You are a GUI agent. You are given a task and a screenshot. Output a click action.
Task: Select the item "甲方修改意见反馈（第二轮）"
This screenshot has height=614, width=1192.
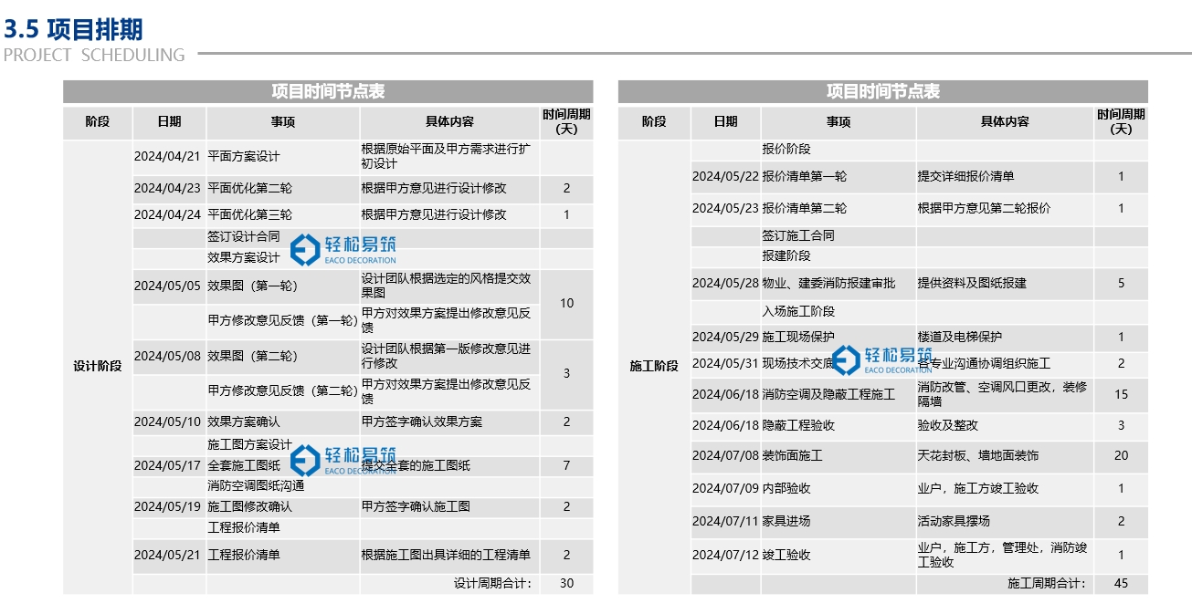point(283,391)
